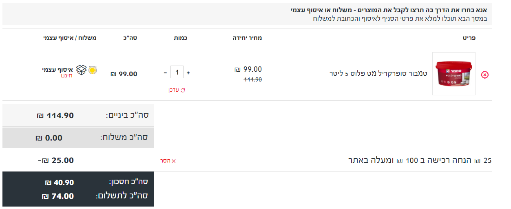Image resolution: width=511 pixels, height=209 pixels.
Task: Select the self-pickup radio button
Action: (93, 70)
